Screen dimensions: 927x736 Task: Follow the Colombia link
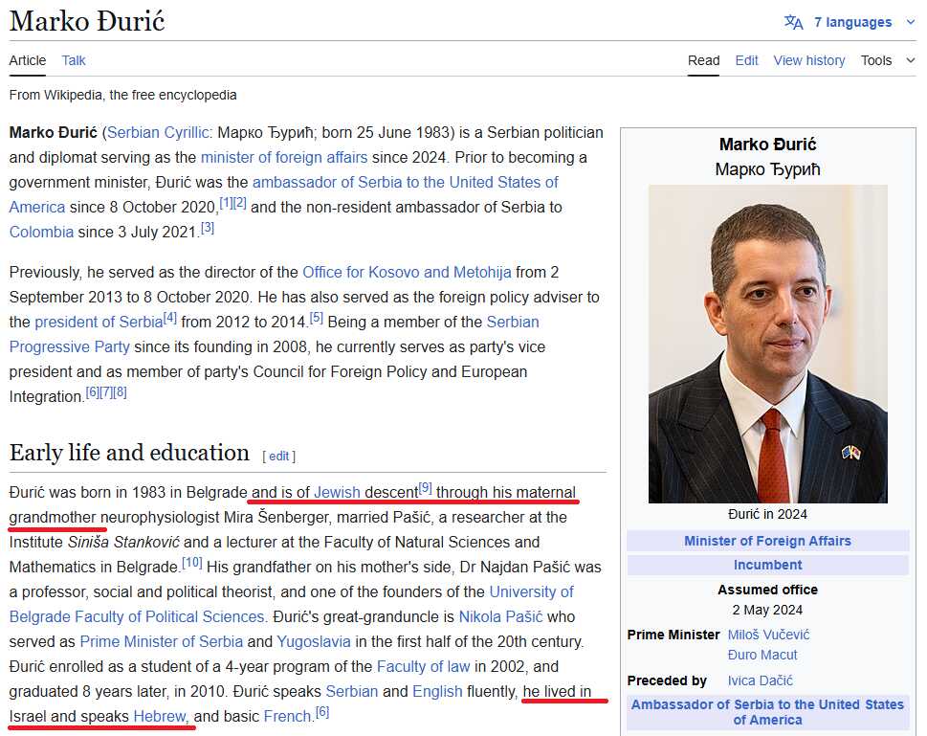[x=41, y=232]
